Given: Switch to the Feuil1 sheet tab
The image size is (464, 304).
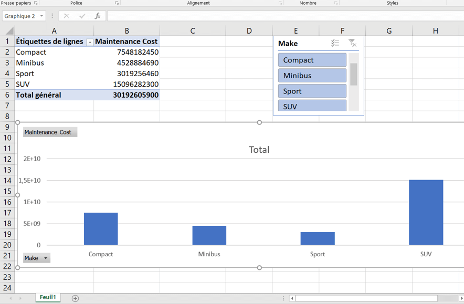Looking at the screenshot, I should [48, 298].
